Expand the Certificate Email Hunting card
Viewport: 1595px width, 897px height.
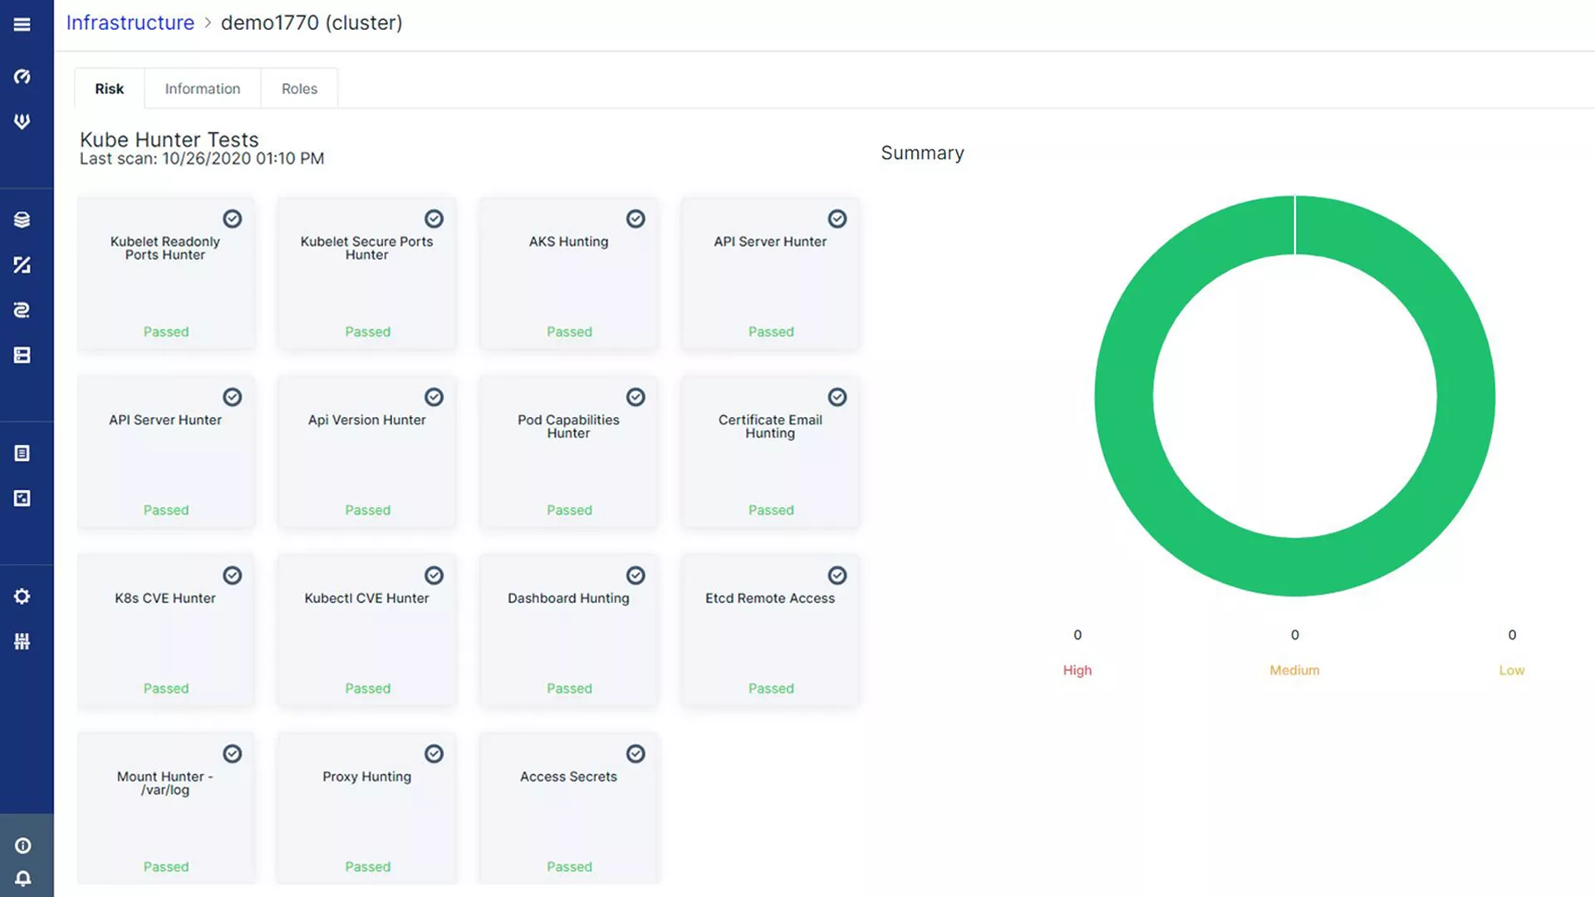point(770,453)
